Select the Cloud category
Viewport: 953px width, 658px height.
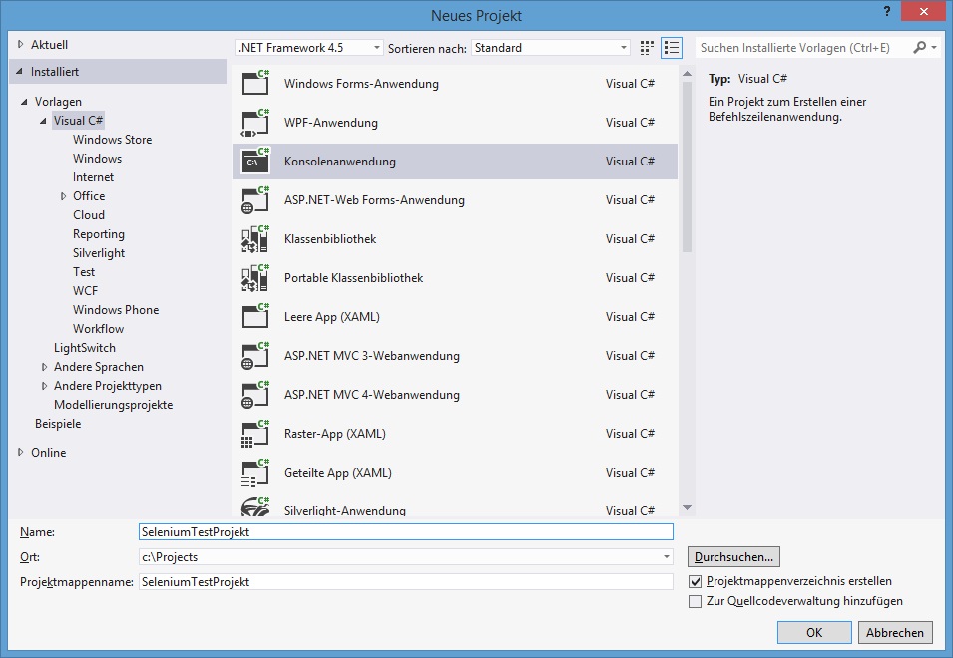(89, 215)
